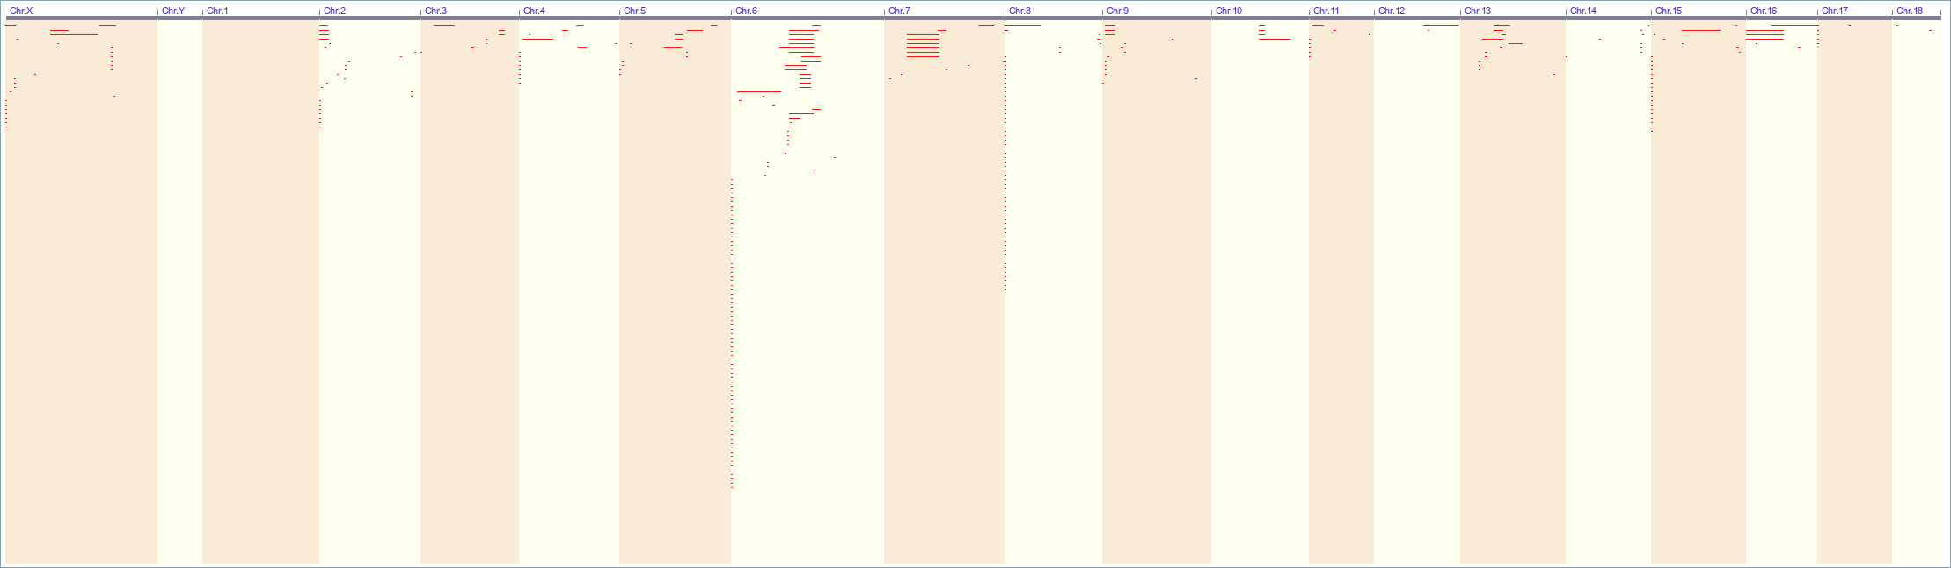
Task: Open the Chr.11 header label
Action: click(x=1326, y=11)
